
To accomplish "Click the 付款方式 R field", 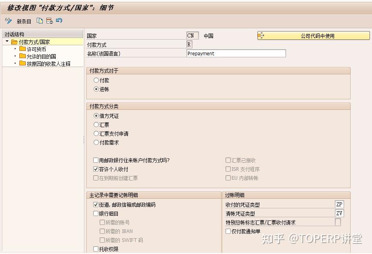I will (x=189, y=44).
